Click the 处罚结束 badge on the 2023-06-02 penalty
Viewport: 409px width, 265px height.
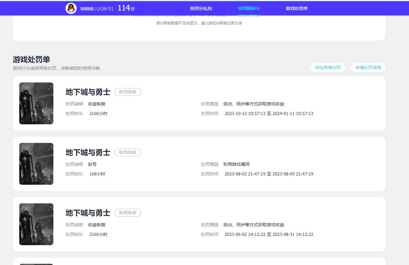pyautogui.click(x=128, y=213)
